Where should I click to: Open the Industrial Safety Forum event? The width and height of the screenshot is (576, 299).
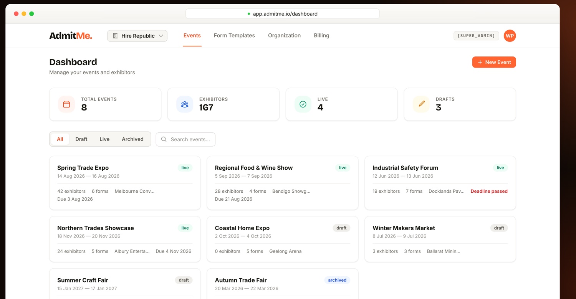pos(440,183)
